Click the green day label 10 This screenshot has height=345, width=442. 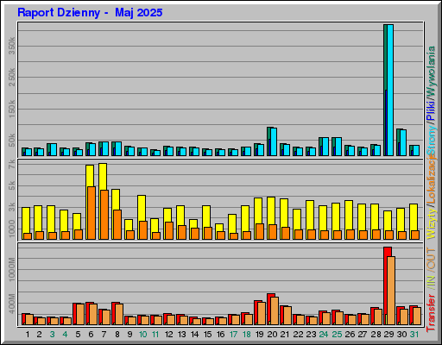click(142, 335)
